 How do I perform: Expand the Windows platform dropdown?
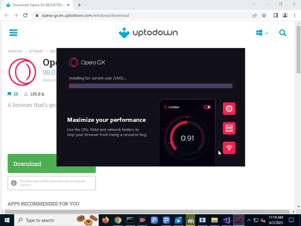point(262,33)
